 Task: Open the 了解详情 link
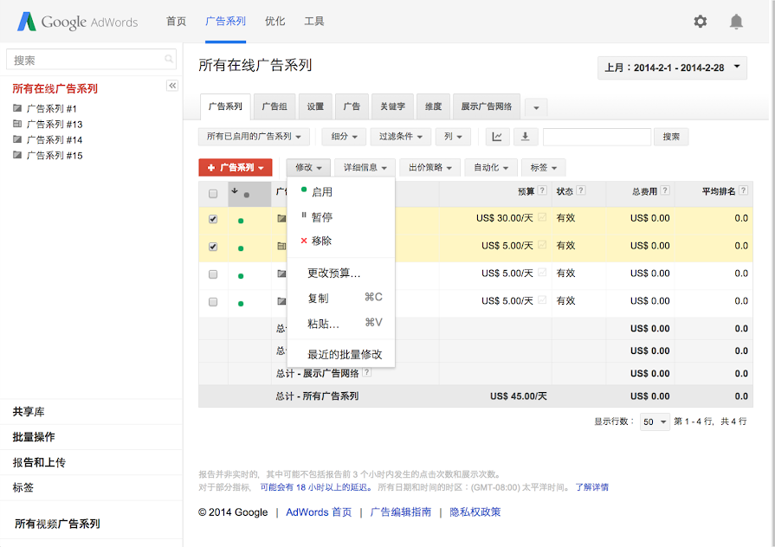591,487
